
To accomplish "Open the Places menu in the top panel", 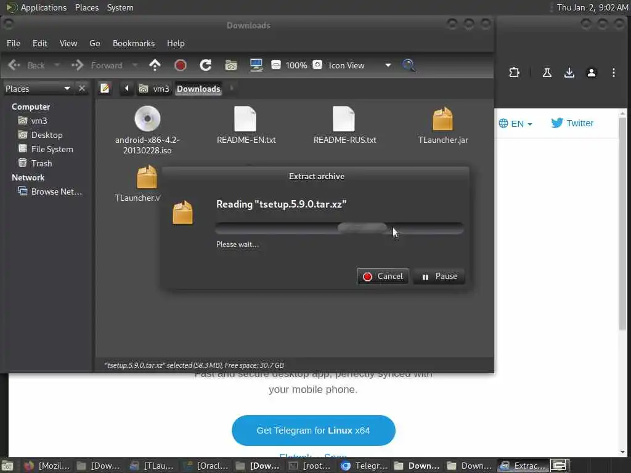I will tap(86, 7).
